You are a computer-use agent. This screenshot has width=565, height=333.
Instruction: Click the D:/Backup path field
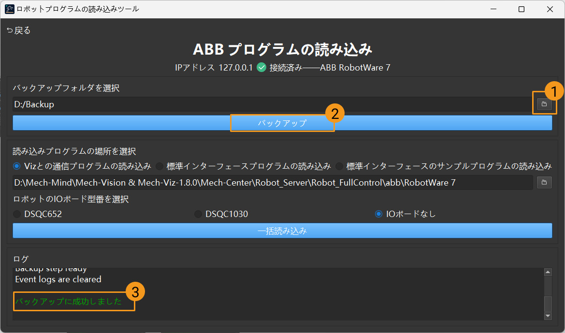click(x=273, y=104)
